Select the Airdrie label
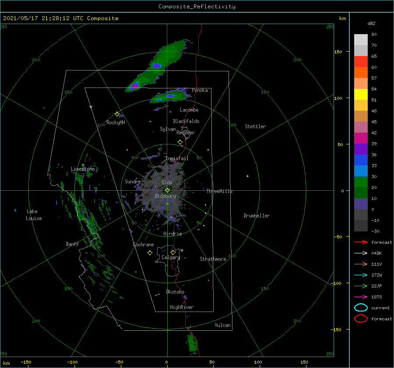Image resolution: width=394 pixels, height=368 pixels. [x=172, y=234]
